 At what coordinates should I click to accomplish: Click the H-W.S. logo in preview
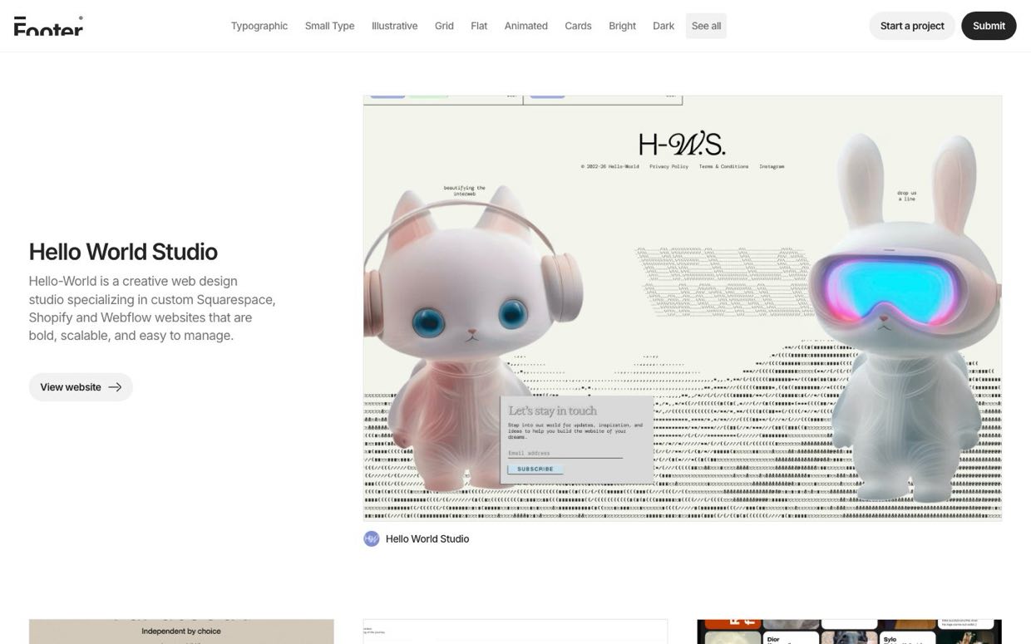tap(682, 144)
